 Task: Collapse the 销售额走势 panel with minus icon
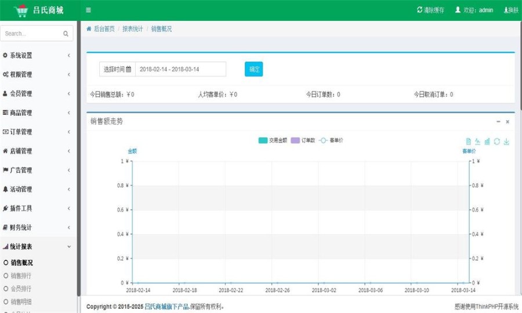[x=498, y=122]
